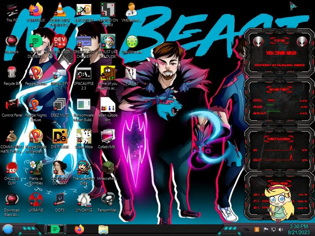Click the TIME header in the gadget

[x=279, y=41]
